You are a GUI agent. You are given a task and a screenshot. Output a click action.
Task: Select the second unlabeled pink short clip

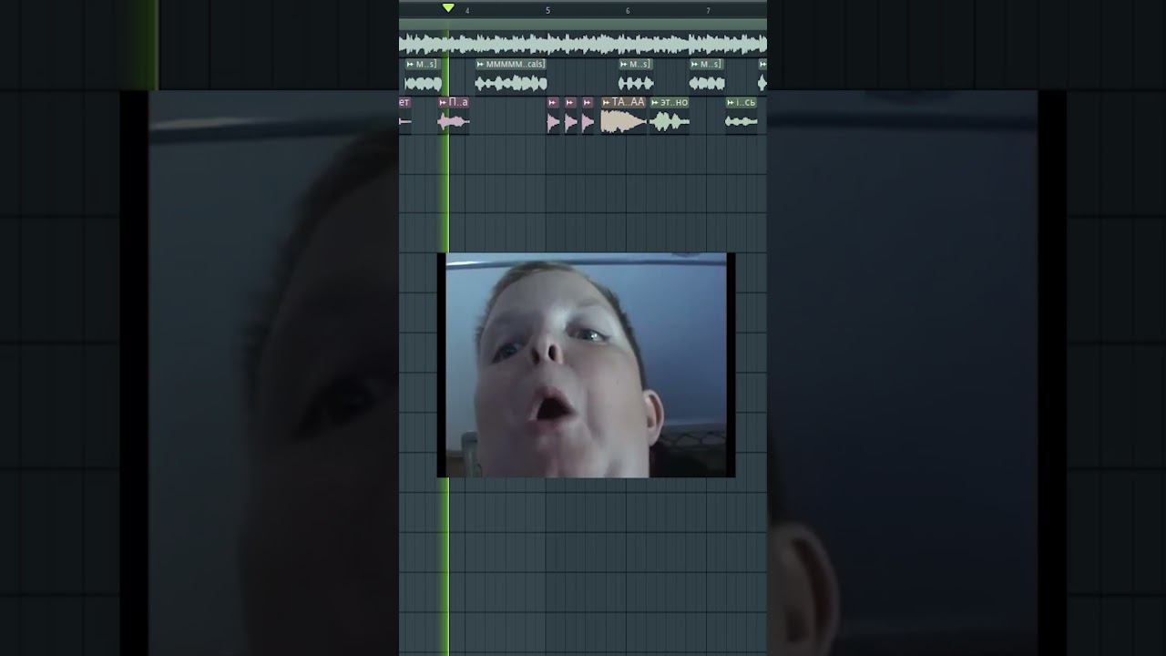pos(570,115)
